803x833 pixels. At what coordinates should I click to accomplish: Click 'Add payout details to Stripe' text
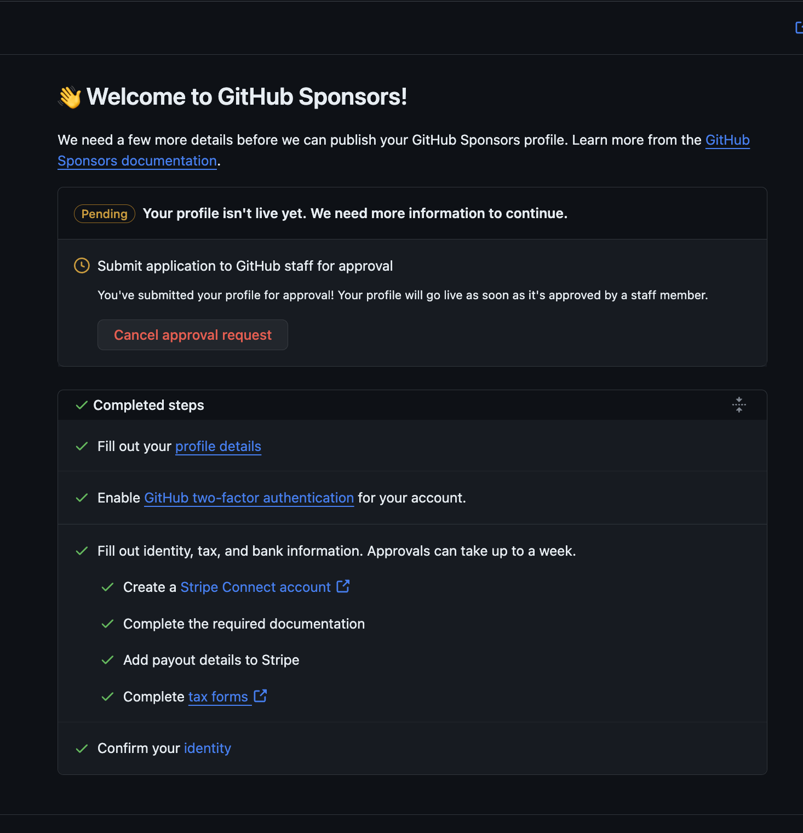(x=211, y=660)
